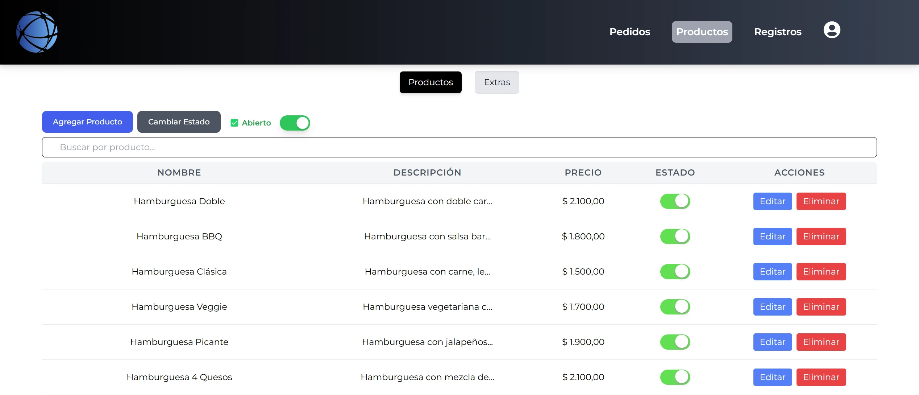
Task: Click the Agregar Producto button
Action: click(87, 122)
